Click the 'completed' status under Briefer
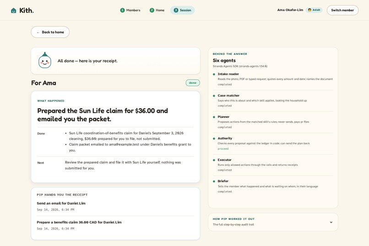This screenshot has height=246, width=369. tap(225, 191)
